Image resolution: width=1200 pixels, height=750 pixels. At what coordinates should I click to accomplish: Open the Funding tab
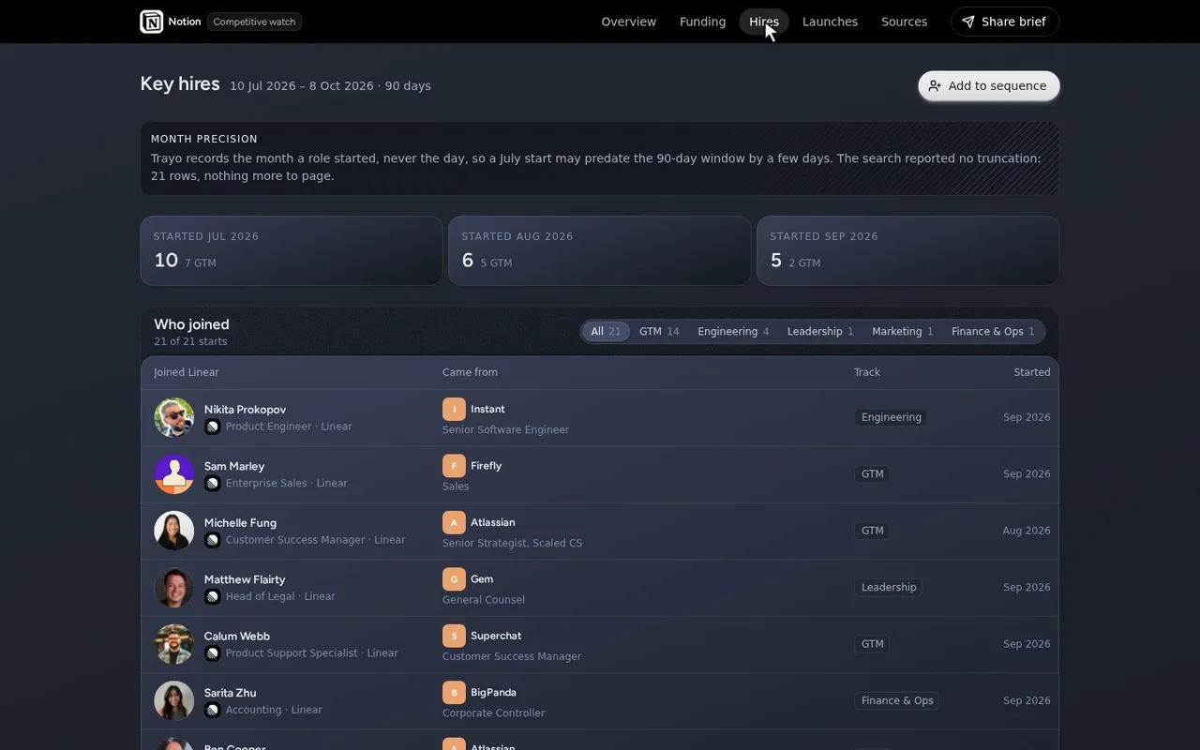pyautogui.click(x=702, y=22)
